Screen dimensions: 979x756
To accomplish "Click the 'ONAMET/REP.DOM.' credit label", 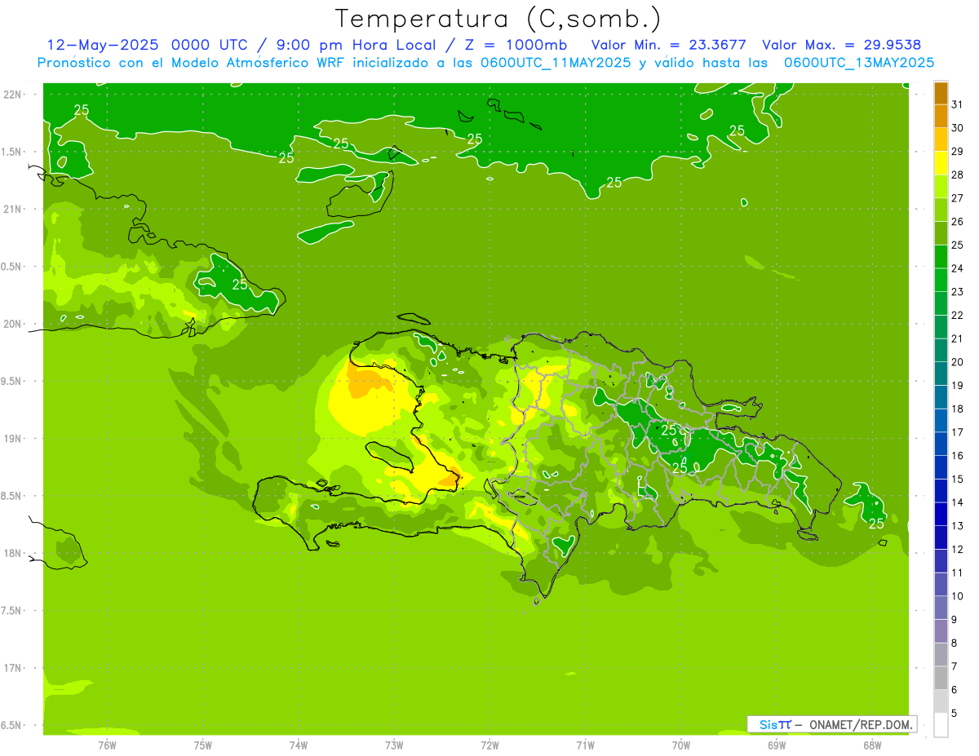I will coord(861,724).
